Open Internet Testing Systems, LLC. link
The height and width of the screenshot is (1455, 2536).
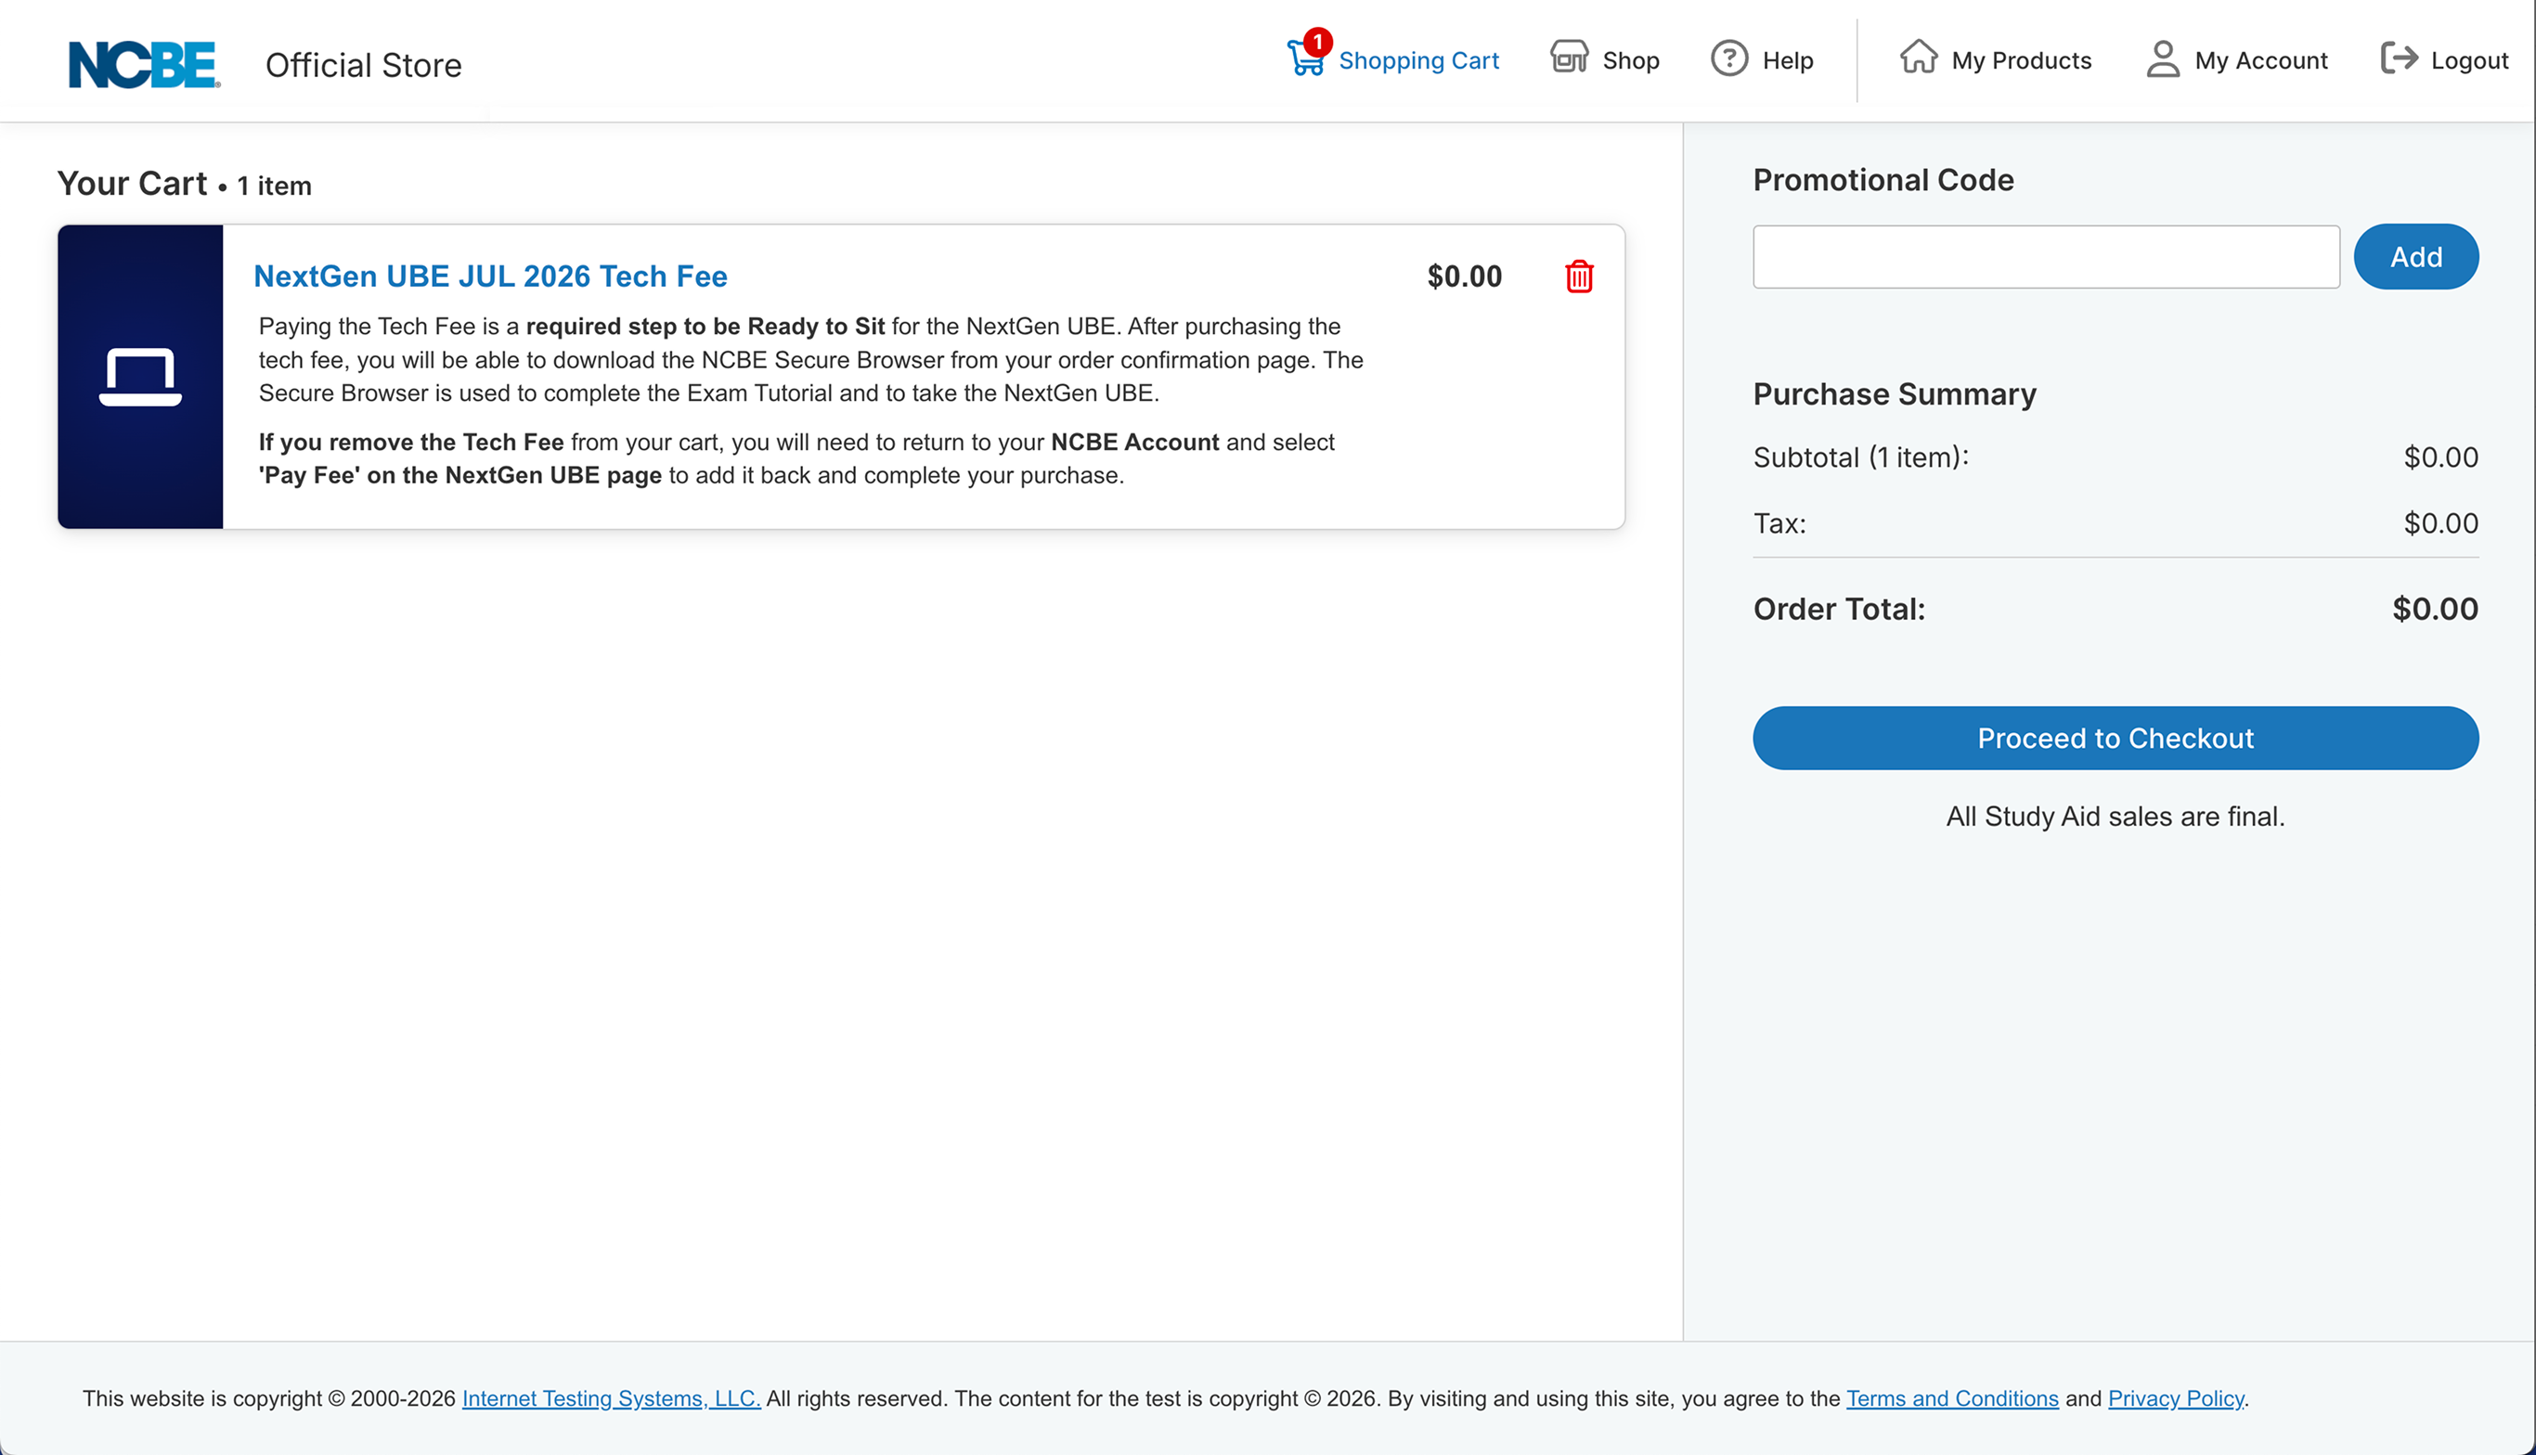611,1399
